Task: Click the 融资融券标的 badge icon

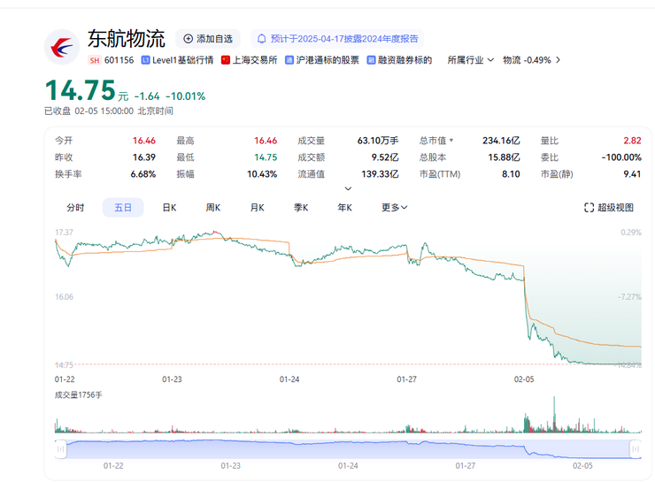Action: tap(371, 60)
